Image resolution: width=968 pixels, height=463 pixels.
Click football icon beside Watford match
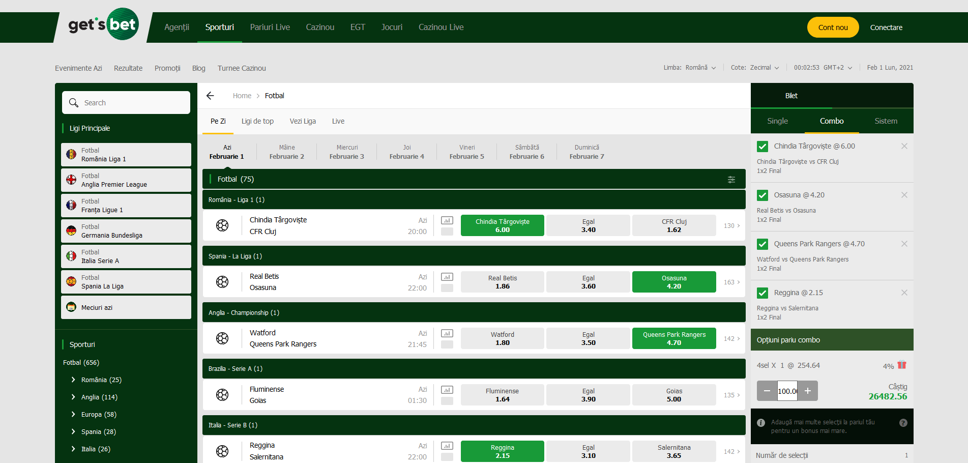click(222, 338)
